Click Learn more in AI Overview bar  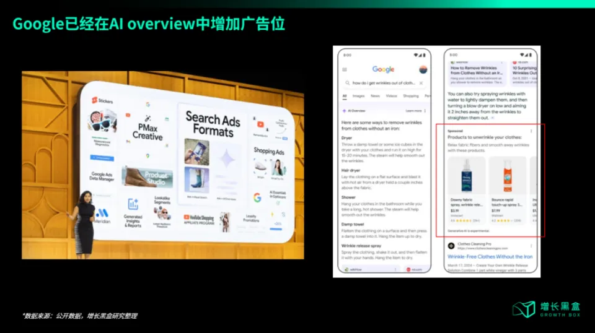point(413,111)
